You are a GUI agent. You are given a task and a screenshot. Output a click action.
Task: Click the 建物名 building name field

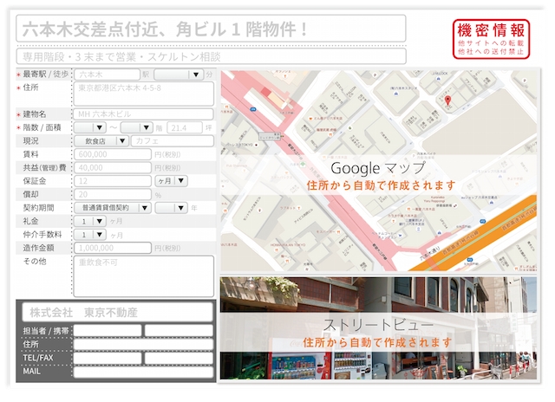[144, 113]
